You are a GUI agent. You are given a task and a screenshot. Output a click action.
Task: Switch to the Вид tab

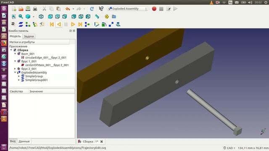pyautogui.click(x=13, y=141)
